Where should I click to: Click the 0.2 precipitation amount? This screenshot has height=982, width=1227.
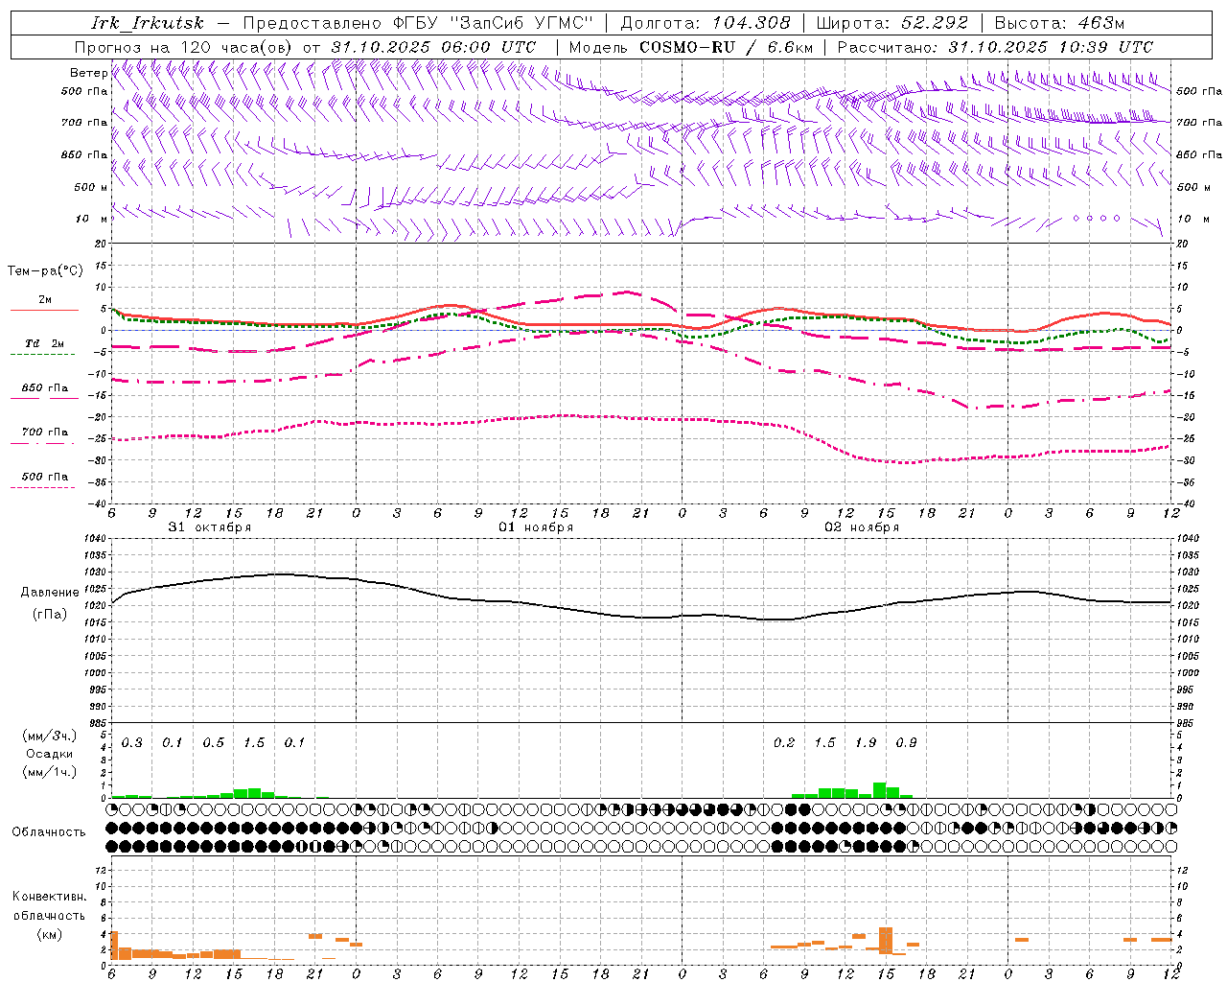click(x=784, y=743)
